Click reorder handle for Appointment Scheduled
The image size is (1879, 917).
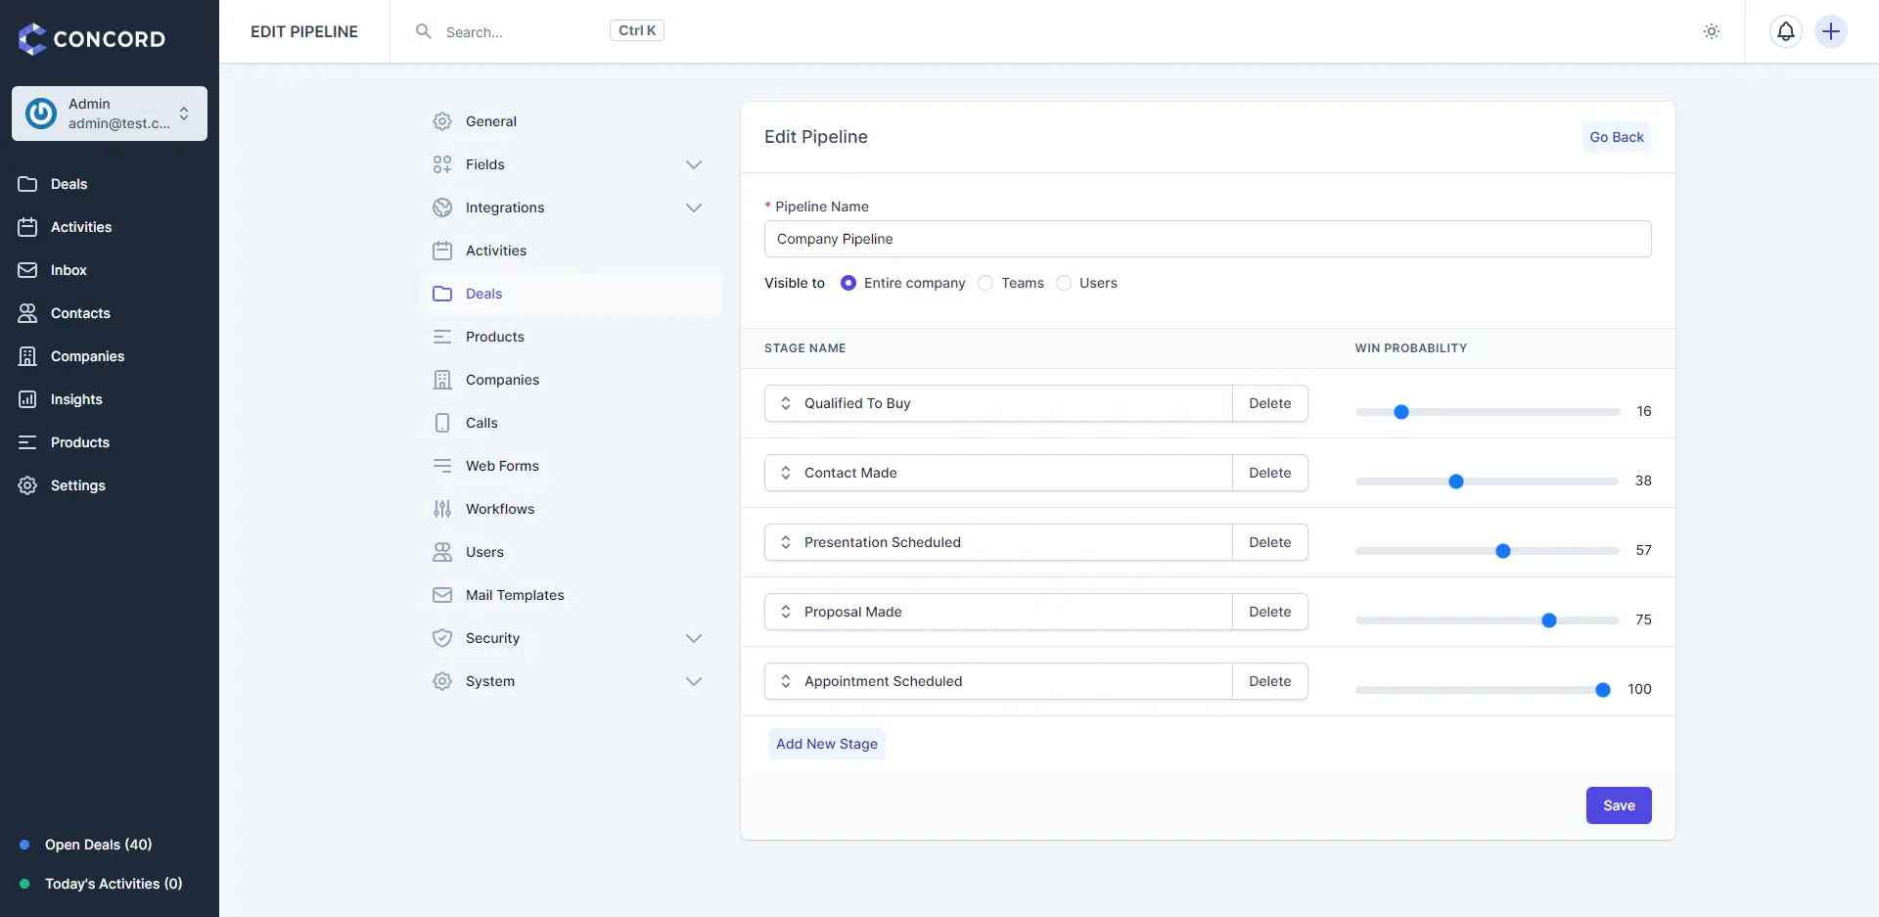click(786, 681)
